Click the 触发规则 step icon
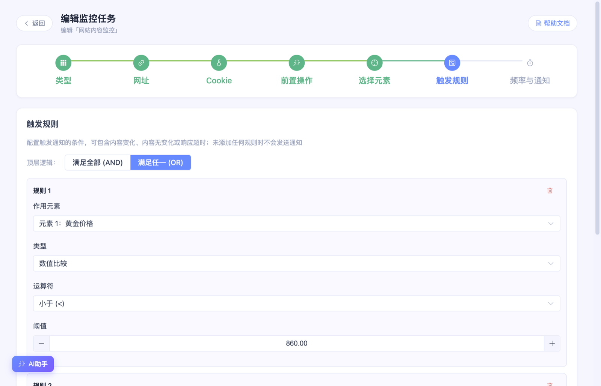This screenshot has width=601, height=386. [x=452, y=63]
